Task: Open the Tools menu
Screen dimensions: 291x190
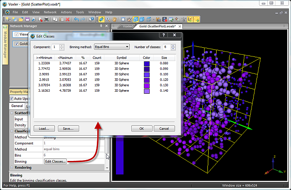Action: pos(80,12)
